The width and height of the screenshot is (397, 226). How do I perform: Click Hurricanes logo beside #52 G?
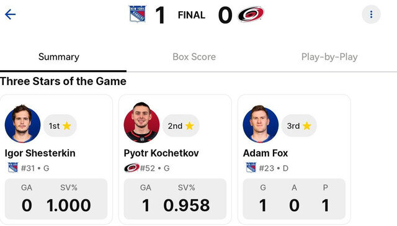132,168
